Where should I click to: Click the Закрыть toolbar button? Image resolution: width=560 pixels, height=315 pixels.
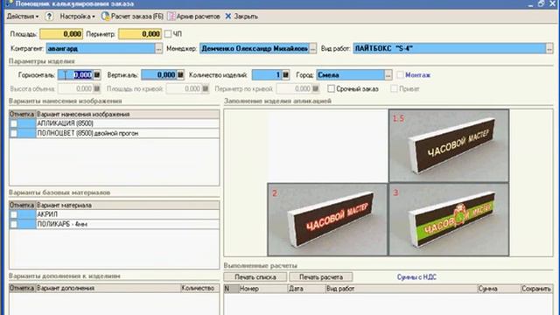click(241, 17)
